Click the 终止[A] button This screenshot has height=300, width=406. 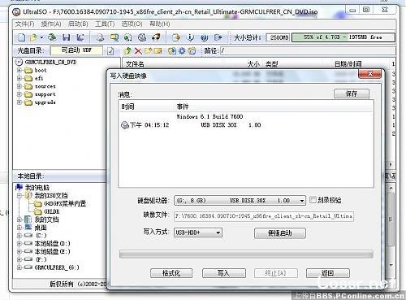[x=276, y=273]
